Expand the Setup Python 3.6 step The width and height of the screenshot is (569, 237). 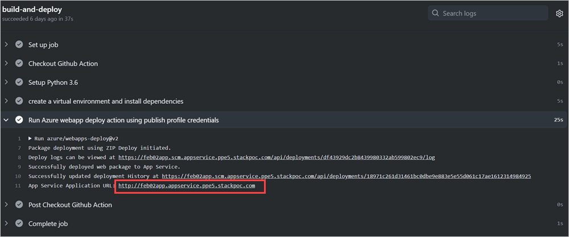coord(6,83)
